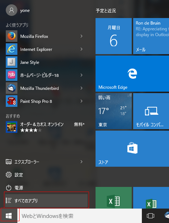169x223 pixels.
Task: Open the メール tile from Ron de Bruin
Action: point(151,36)
